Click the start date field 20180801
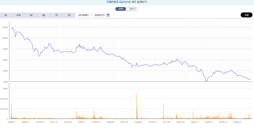The image size is (254, 130). pos(84,15)
